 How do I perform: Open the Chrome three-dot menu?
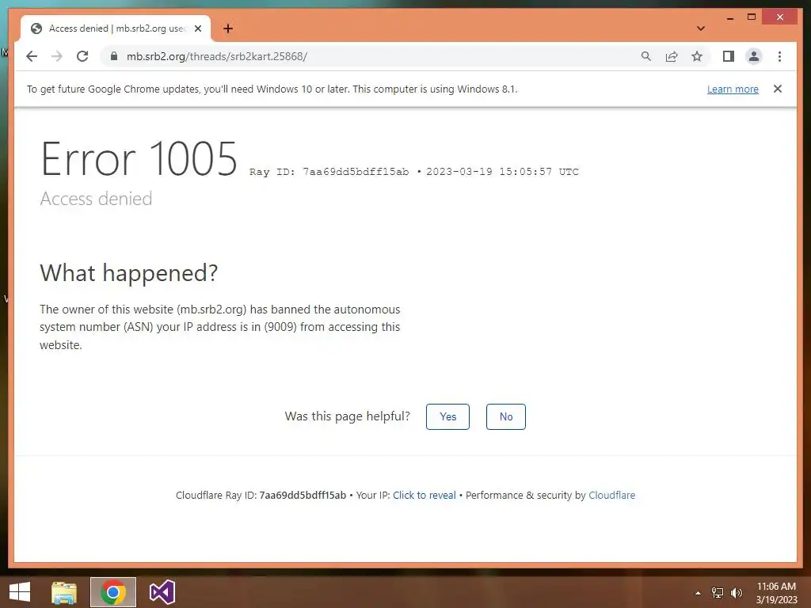point(779,56)
